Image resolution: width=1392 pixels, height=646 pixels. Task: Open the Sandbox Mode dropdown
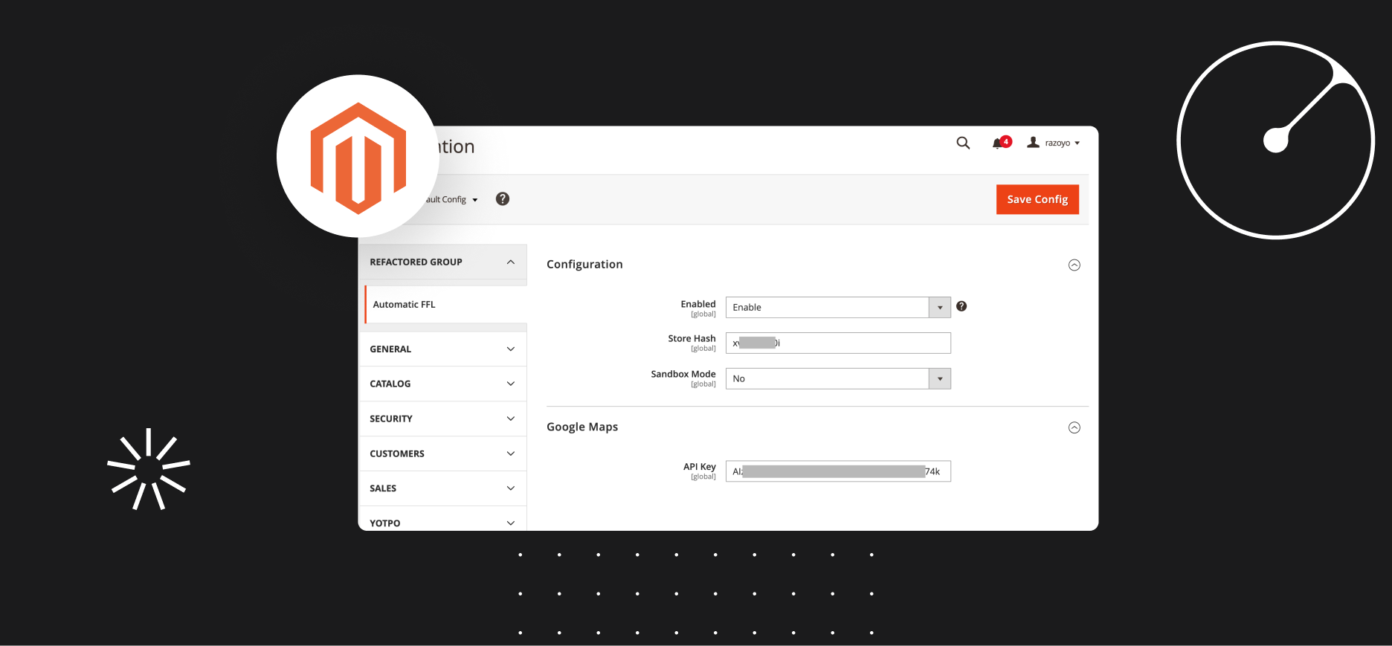pyautogui.click(x=838, y=378)
